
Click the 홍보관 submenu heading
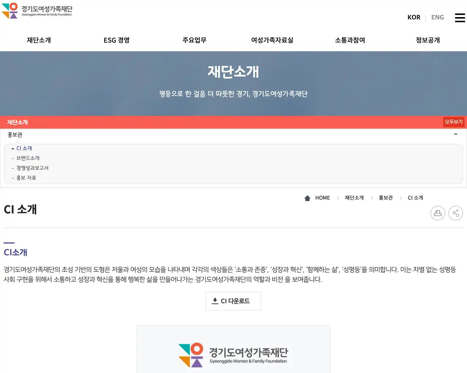(15, 135)
